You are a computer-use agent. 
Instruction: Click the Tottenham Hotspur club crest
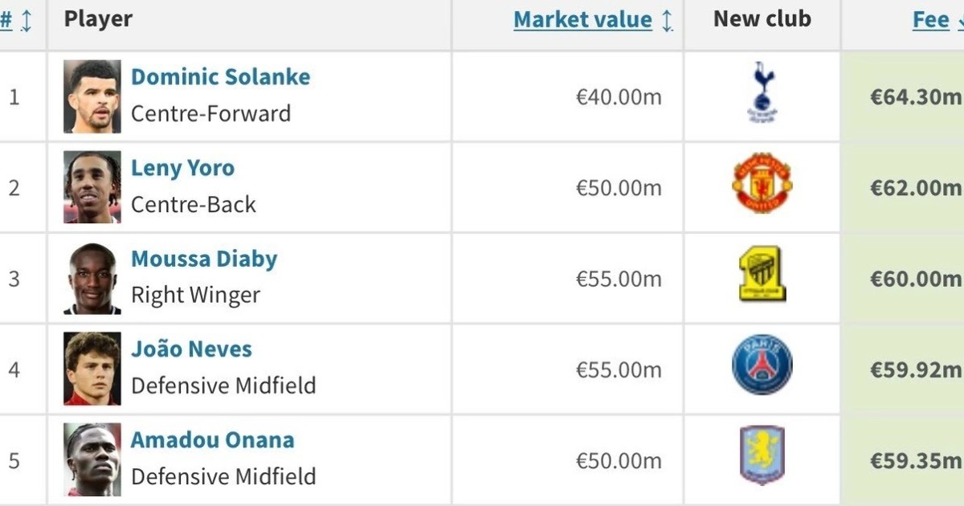coord(762,92)
